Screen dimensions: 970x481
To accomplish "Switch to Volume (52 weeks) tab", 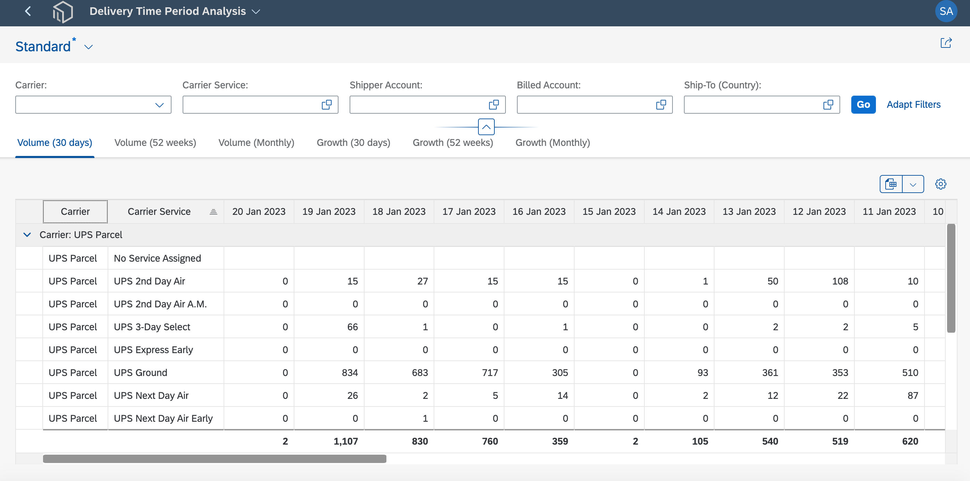I will [155, 143].
